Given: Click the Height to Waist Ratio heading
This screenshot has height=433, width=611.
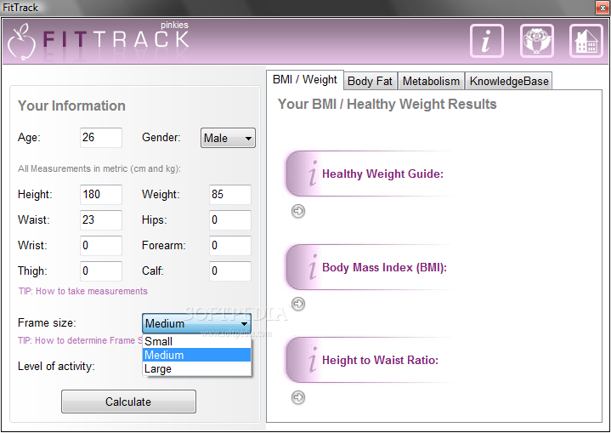Looking at the screenshot, I should click(x=380, y=360).
